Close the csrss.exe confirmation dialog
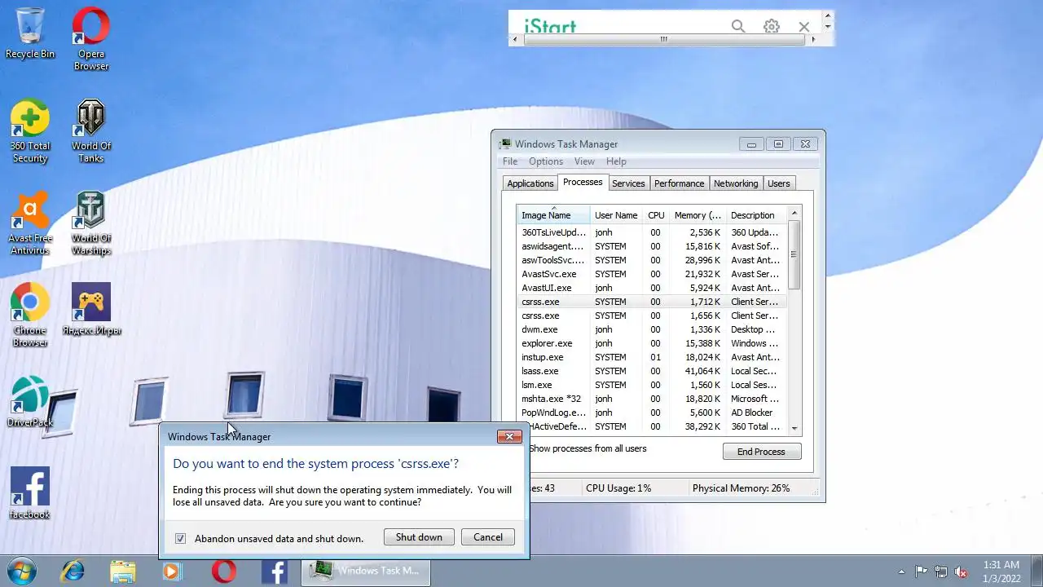 click(x=509, y=437)
